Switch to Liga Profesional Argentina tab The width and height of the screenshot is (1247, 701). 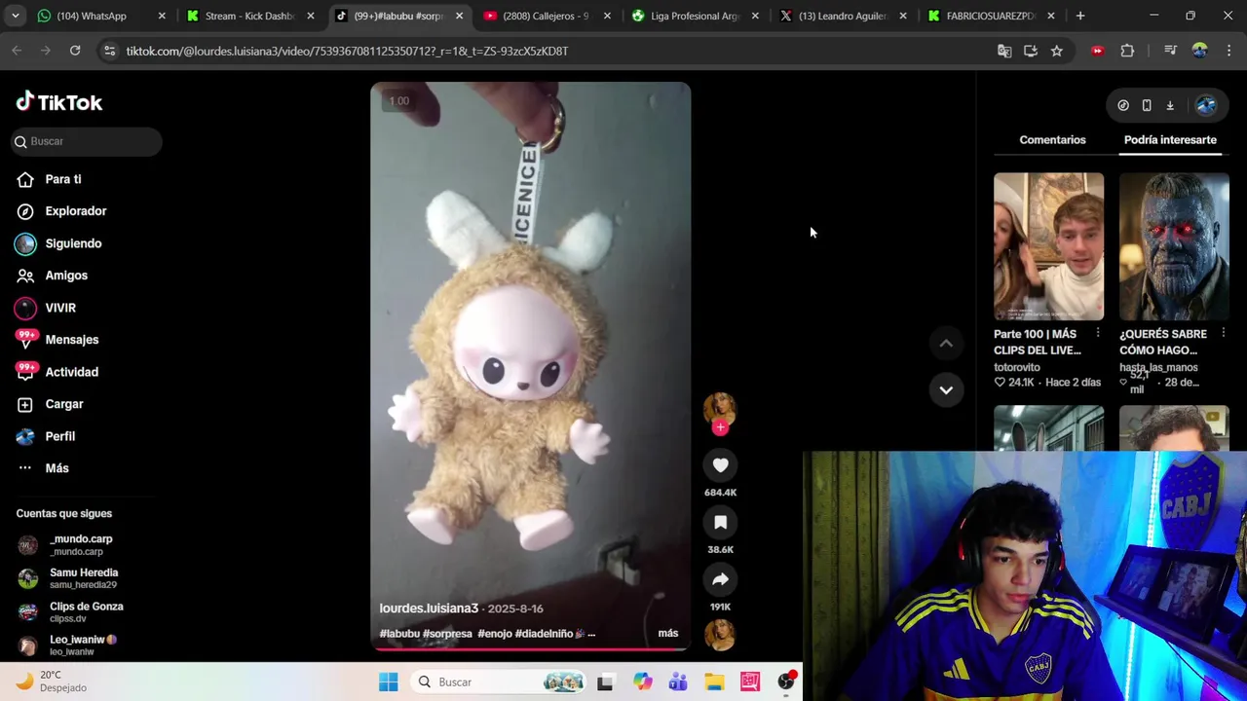(x=696, y=16)
